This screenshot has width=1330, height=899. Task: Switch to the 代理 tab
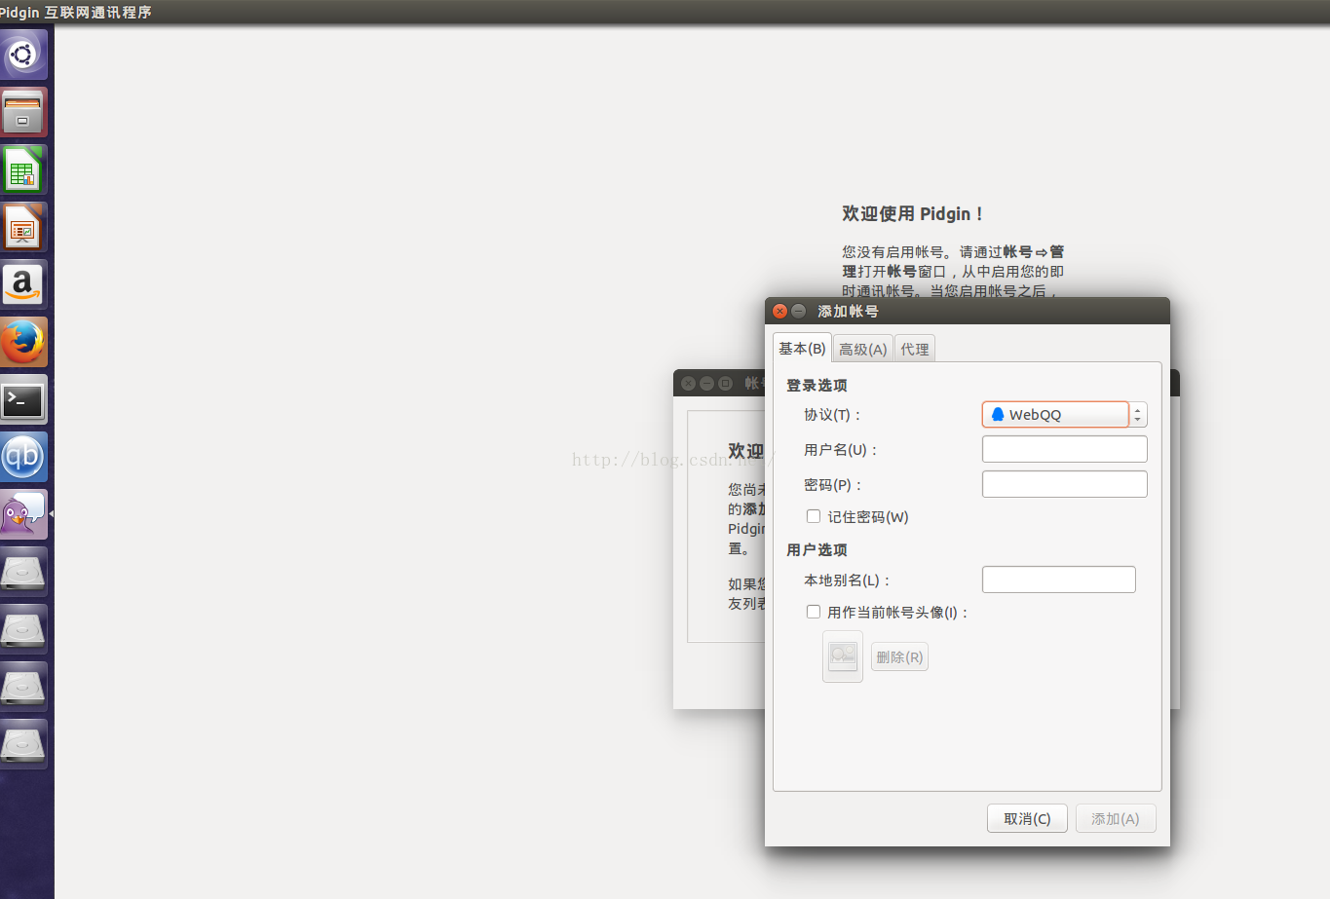915,349
